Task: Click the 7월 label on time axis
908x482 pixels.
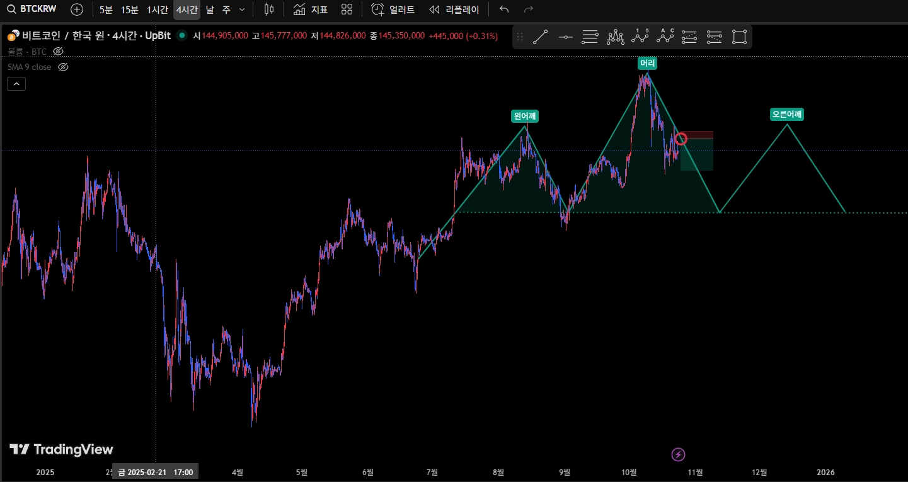Action: pyautogui.click(x=432, y=472)
